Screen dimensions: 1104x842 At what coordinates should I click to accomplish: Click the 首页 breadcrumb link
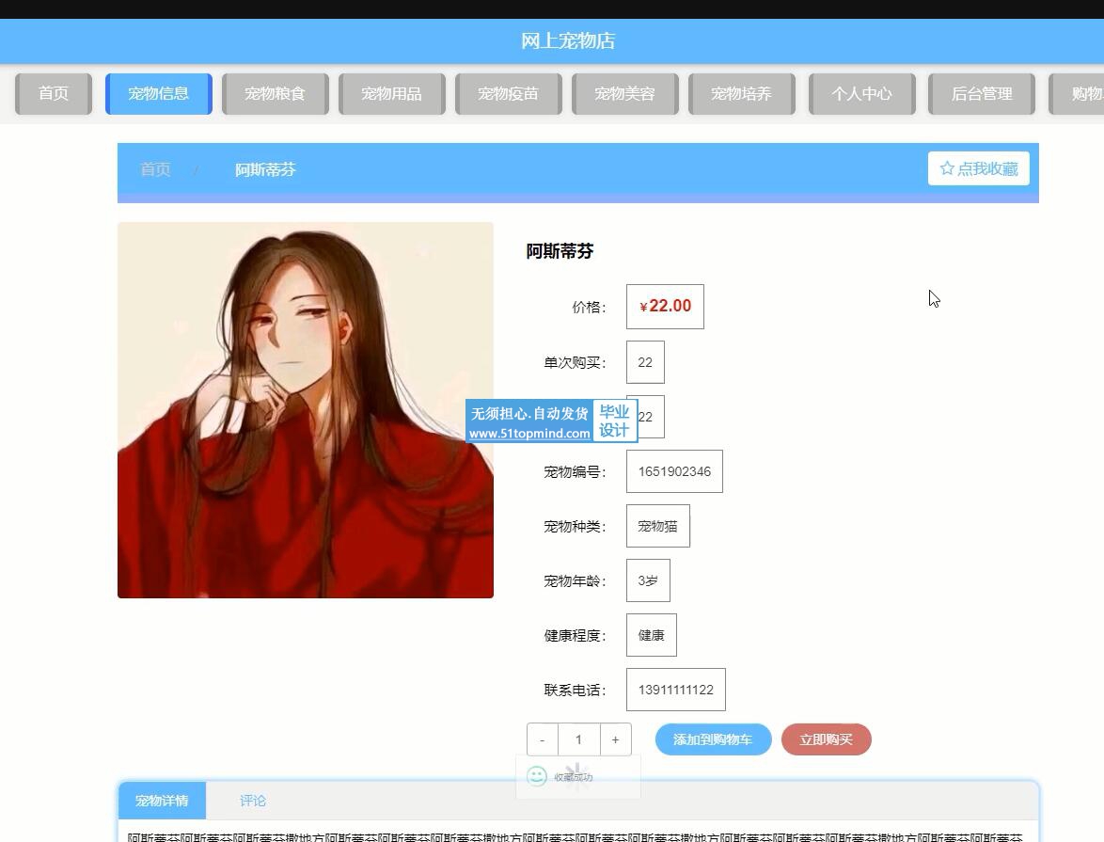pyautogui.click(x=155, y=169)
